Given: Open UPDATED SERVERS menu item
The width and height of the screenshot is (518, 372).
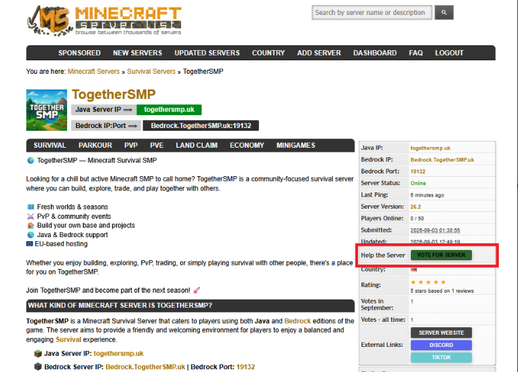Looking at the screenshot, I should pos(207,53).
